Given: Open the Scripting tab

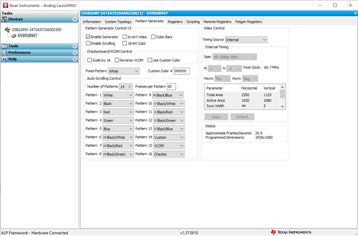Looking at the screenshot, I should coord(193,22).
